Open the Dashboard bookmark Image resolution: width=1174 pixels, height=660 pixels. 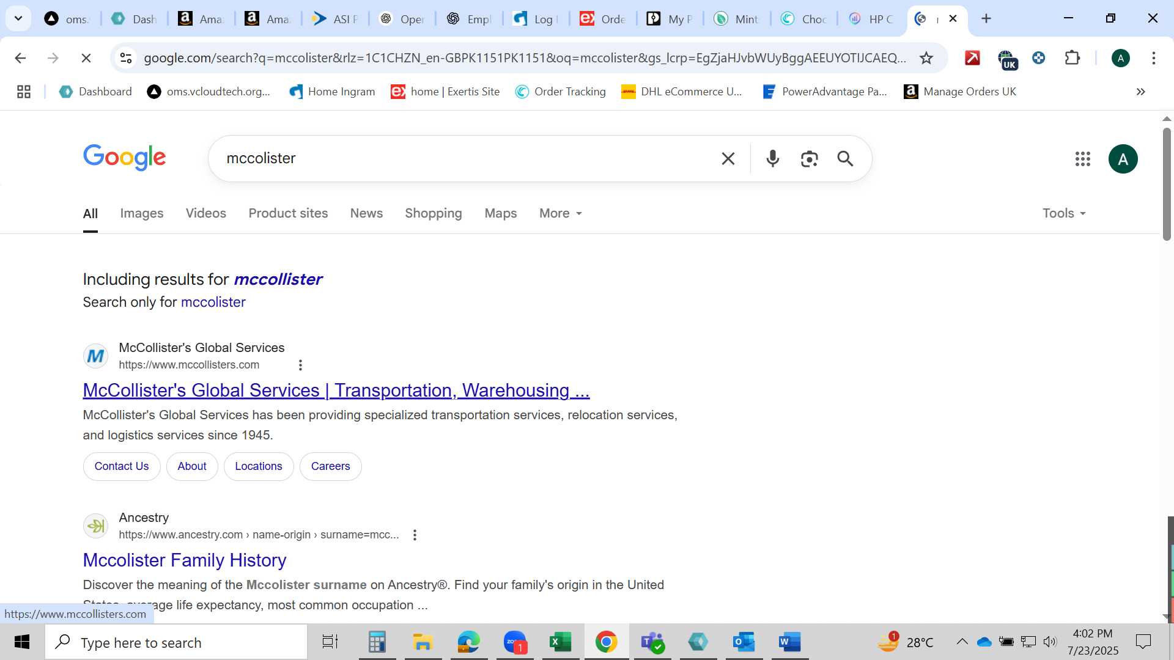(96, 92)
